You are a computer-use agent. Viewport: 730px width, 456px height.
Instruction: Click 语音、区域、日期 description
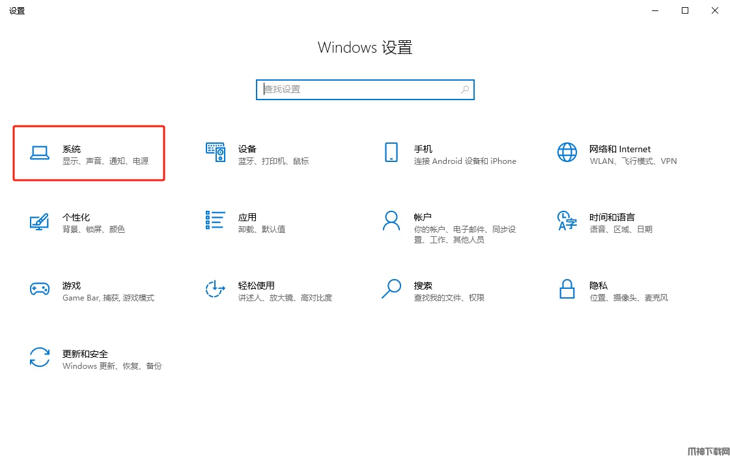coord(621,229)
